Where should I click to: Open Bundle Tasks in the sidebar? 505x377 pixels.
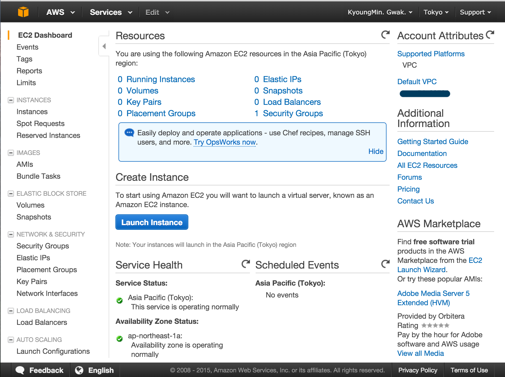coord(38,176)
